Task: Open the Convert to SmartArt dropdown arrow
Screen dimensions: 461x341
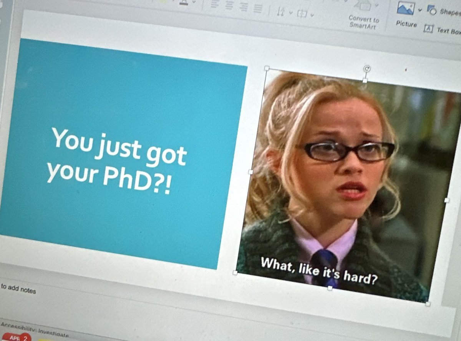Action: tap(376, 5)
